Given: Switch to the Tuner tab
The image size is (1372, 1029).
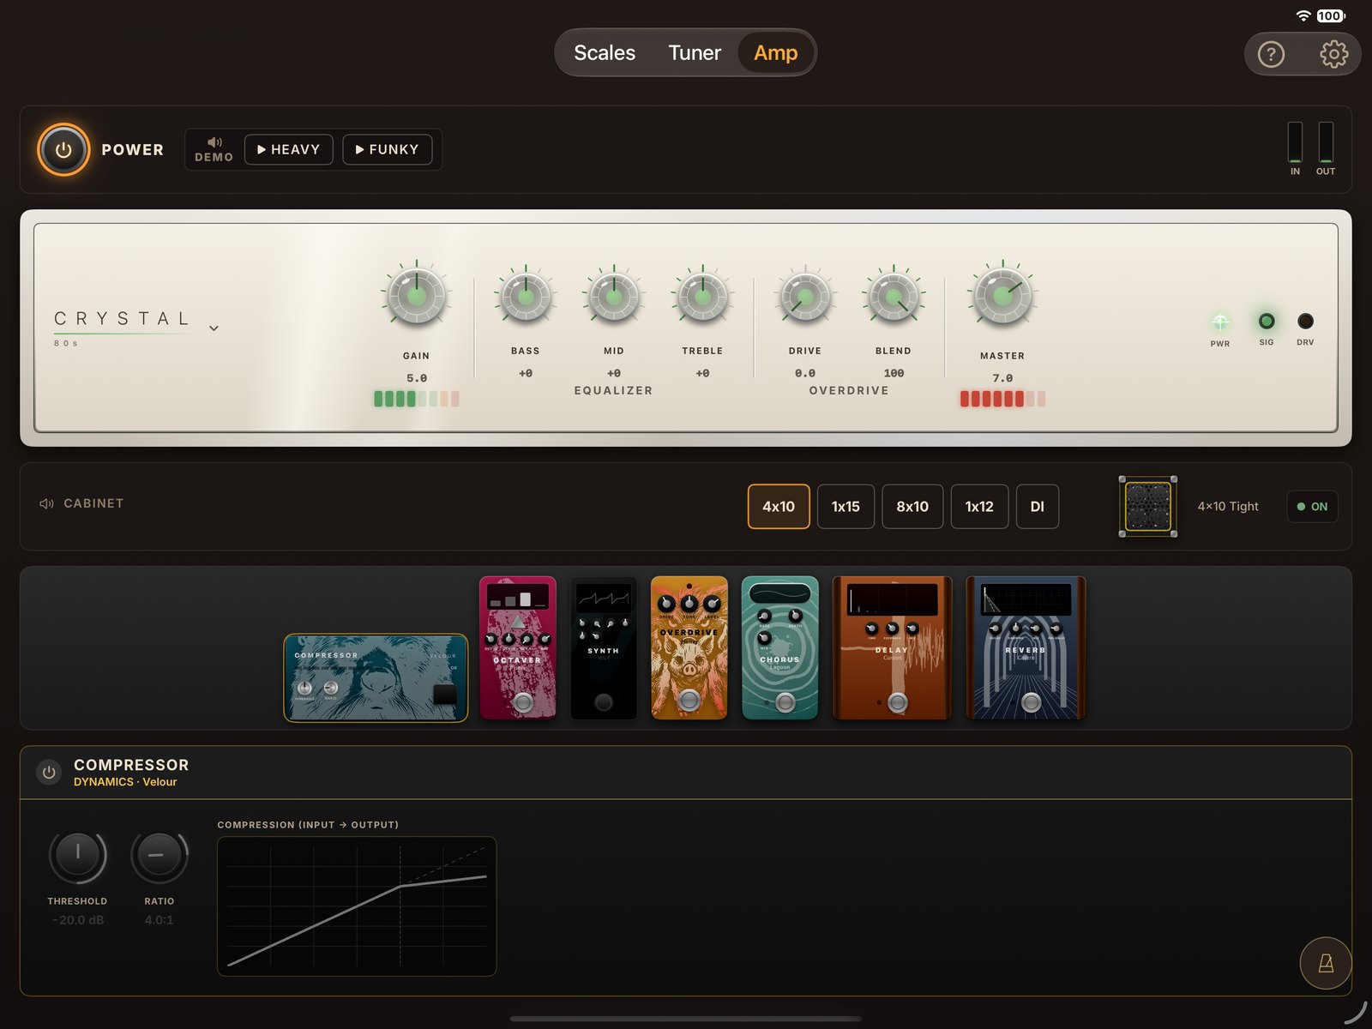Looking at the screenshot, I should (695, 53).
